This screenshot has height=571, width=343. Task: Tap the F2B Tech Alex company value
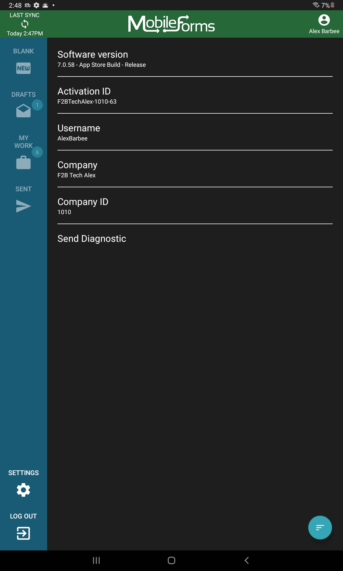(x=76, y=175)
